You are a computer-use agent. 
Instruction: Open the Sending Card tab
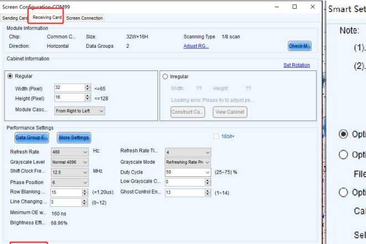(x=14, y=18)
